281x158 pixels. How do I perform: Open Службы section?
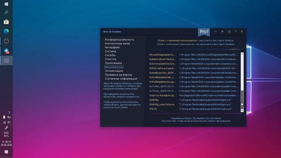click(110, 55)
